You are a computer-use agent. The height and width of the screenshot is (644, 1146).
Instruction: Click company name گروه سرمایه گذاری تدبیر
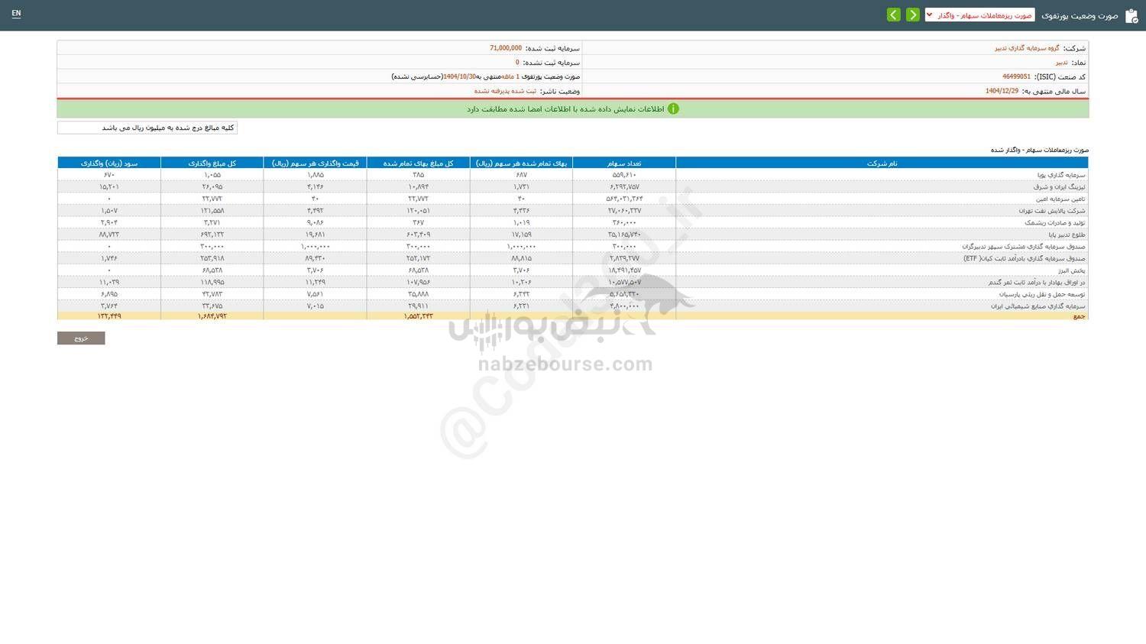click(x=1026, y=48)
